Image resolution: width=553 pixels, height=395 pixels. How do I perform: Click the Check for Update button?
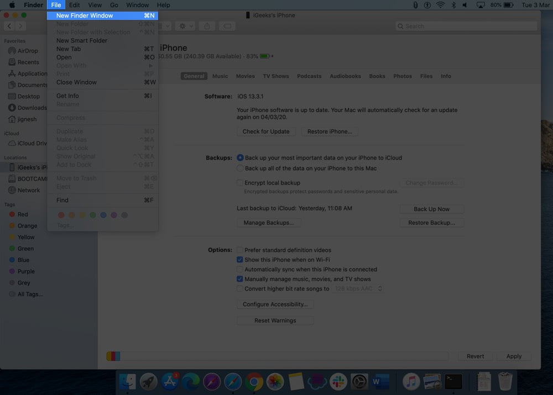(266, 131)
